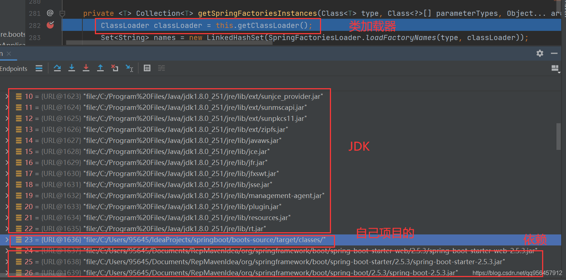The height and width of the screenshot is (280, 566).
Task: Click the red Force Step Into icon
Action: coord(86,68)
